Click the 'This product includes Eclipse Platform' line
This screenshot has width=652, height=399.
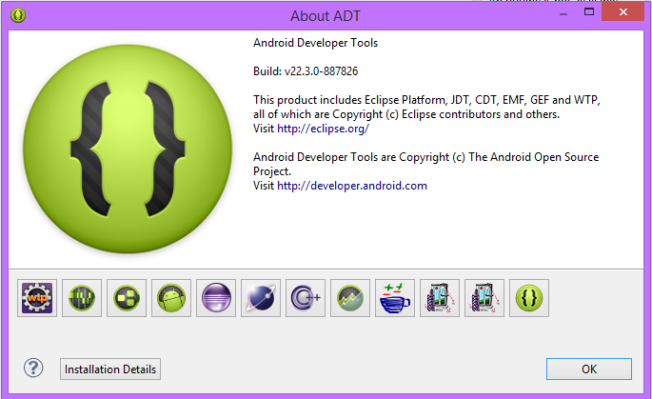[426, 100]
